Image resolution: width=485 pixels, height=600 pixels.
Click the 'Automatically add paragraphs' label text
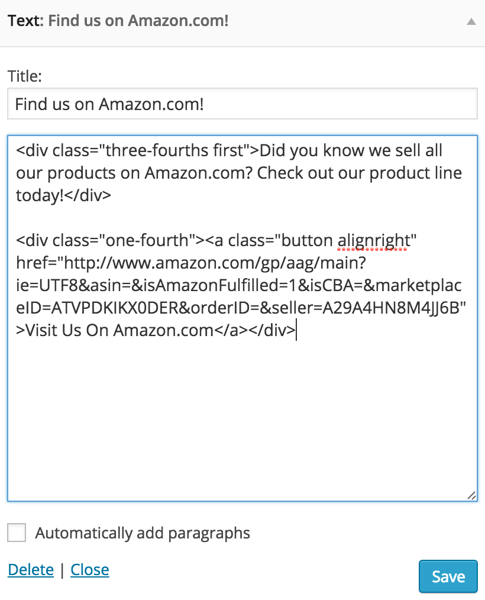143,533
